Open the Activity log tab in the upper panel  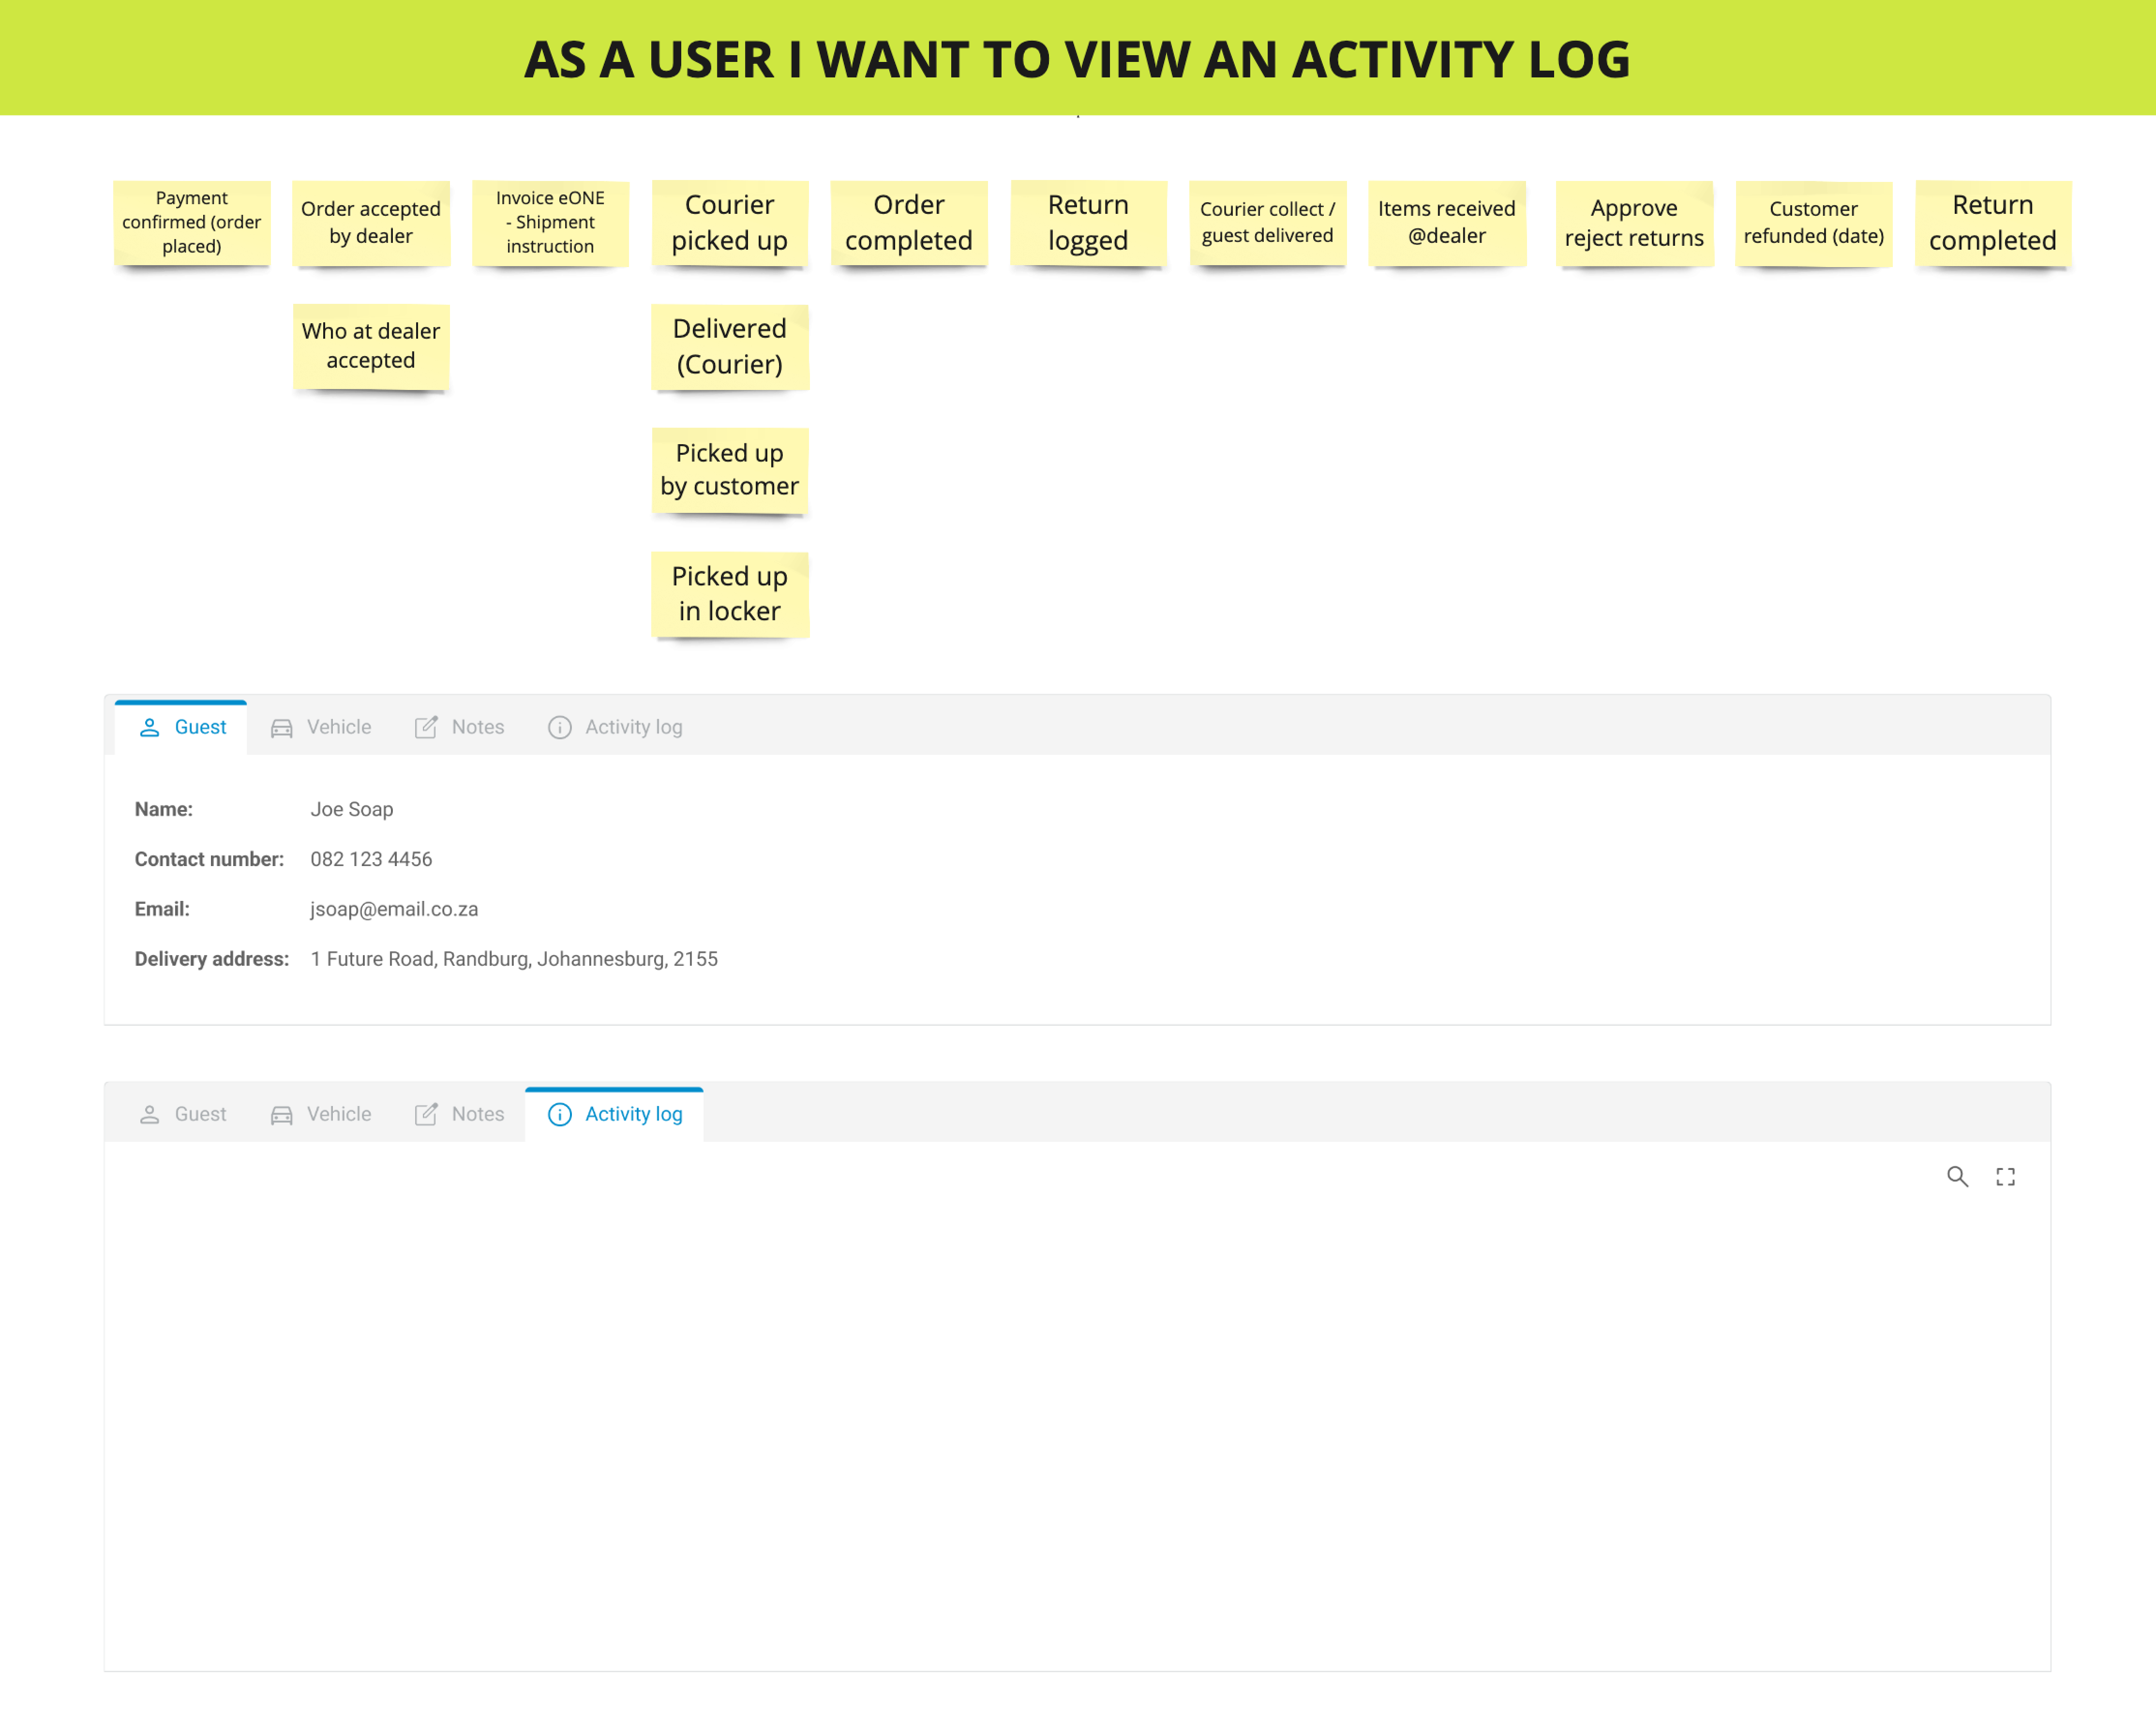click(x=615, y=727)
